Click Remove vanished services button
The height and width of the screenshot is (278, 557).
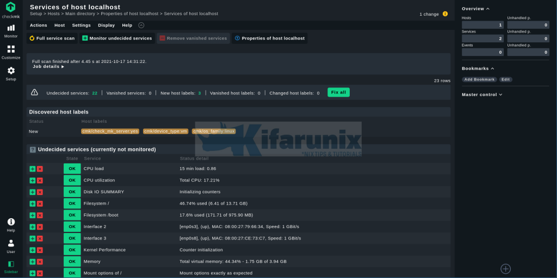click(193, 39)
